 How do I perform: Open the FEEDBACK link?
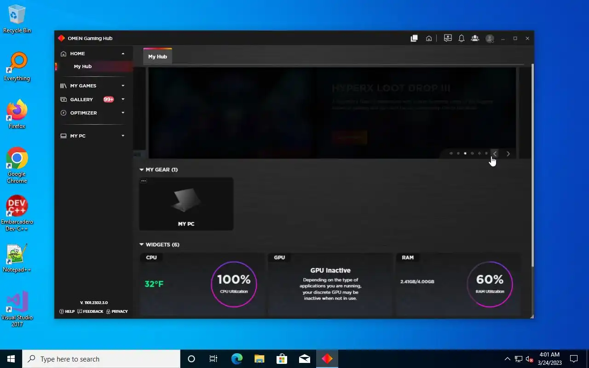tap(90, 311)
